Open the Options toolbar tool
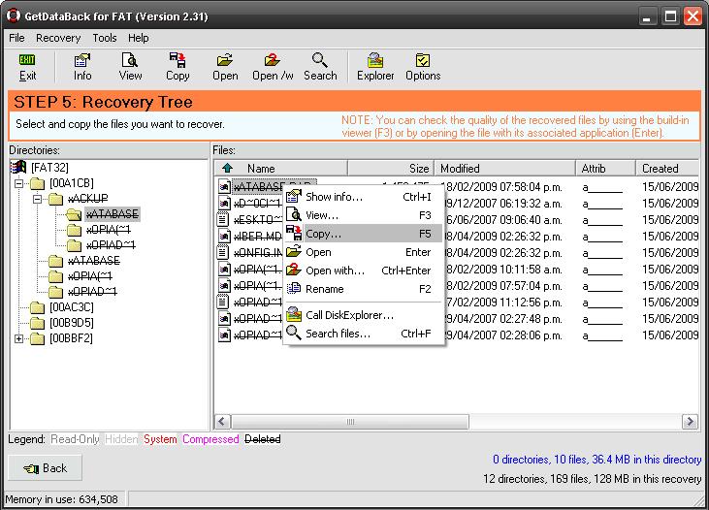 (x=423, y=67)
